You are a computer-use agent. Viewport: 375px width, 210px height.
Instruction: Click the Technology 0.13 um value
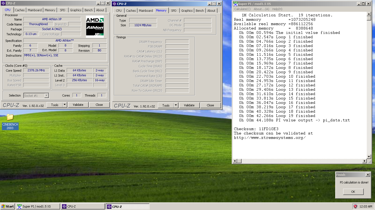[x=31, y=34]
